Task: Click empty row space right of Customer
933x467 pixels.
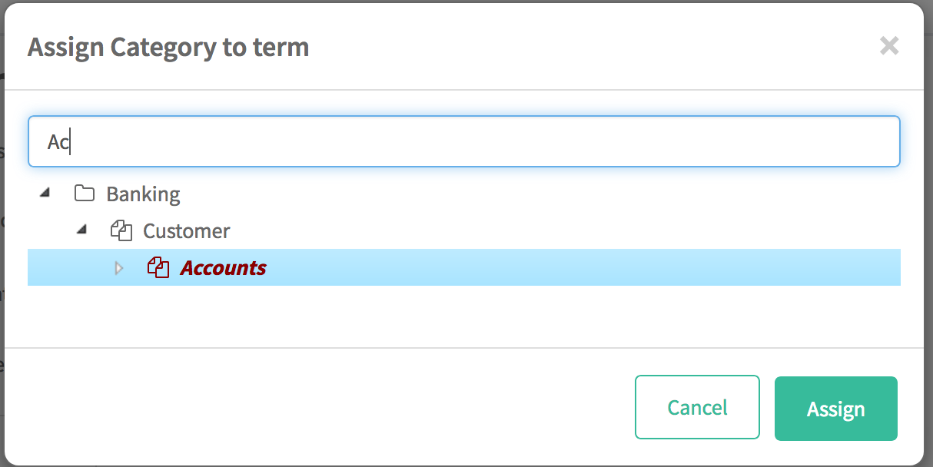Action: 538,230
